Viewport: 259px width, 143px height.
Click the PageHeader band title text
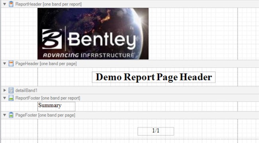pyautogui.click(x=46, y=64)
